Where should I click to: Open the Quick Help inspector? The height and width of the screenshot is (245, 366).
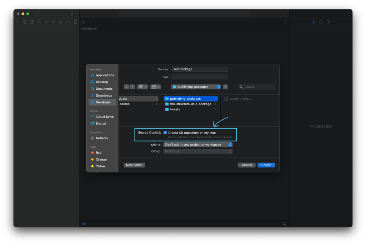(x=328, y=22)
